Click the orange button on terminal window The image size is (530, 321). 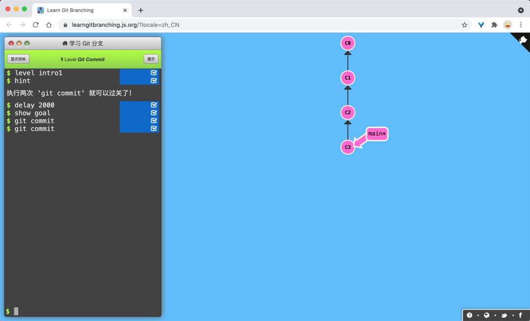(19, 44)
